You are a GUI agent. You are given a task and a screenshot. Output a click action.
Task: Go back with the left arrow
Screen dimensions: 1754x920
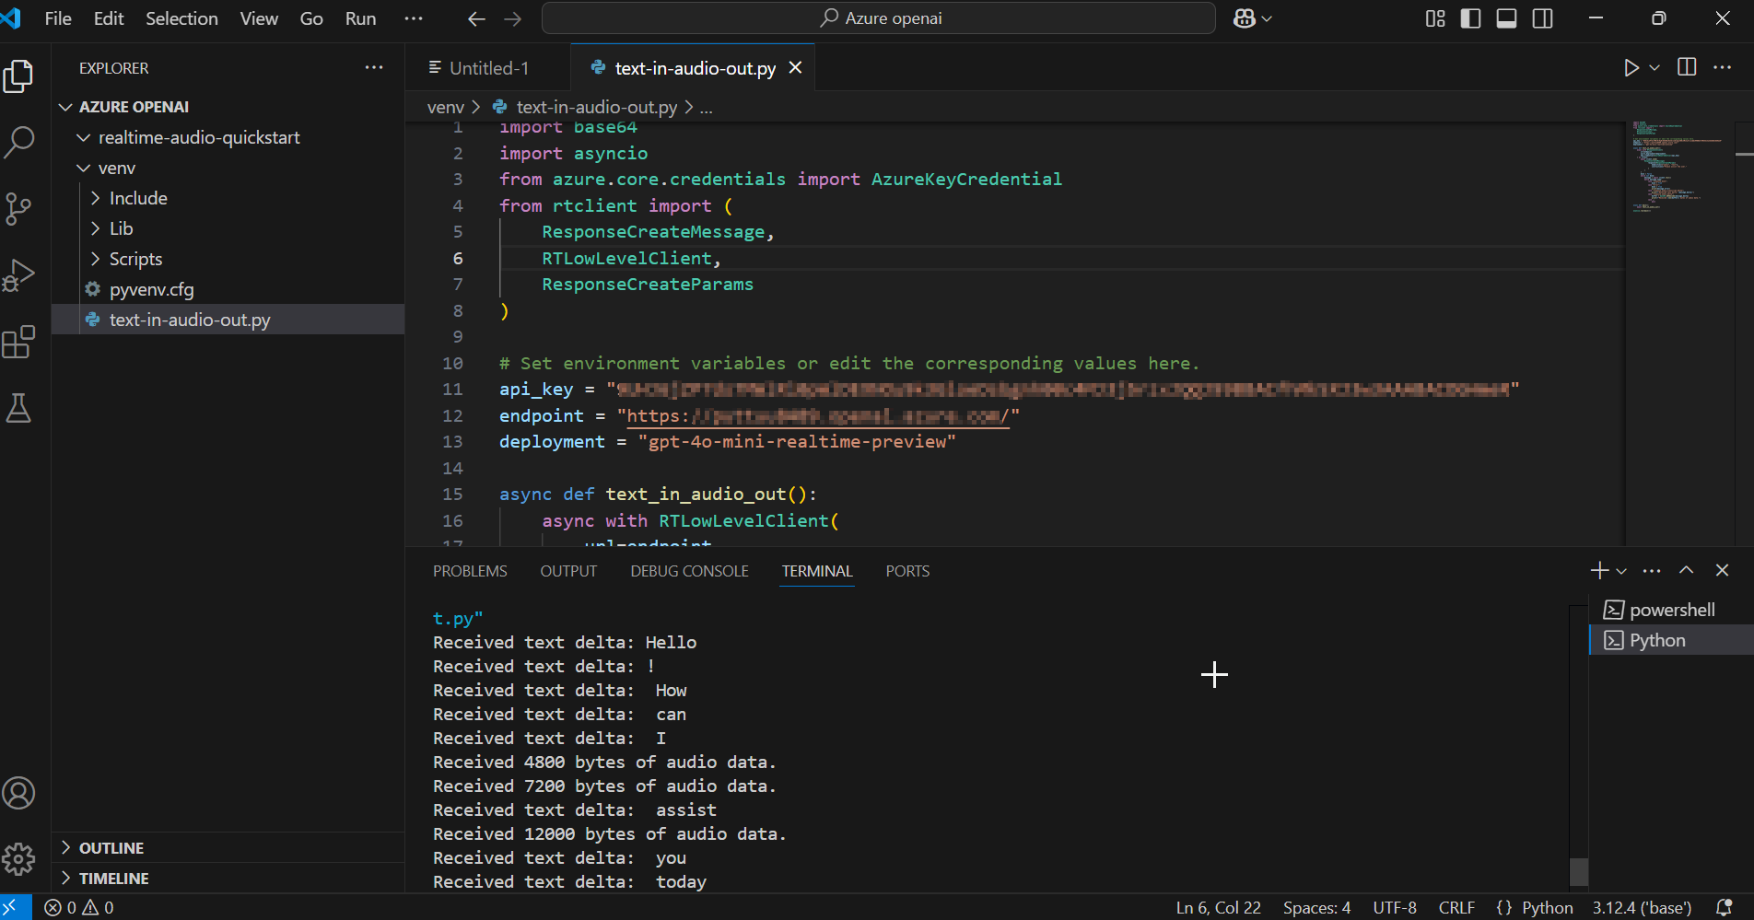pos(476,18)
